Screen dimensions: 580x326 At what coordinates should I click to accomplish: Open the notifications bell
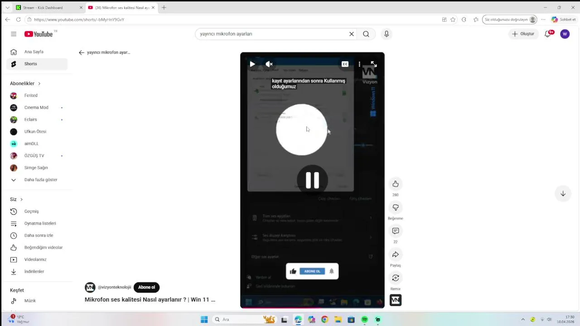pos(548,34)
